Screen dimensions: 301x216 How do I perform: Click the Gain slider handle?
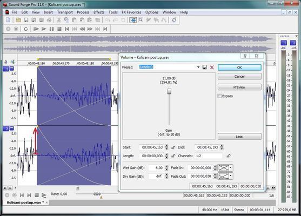pyautogui.click(x=169, y=91)
